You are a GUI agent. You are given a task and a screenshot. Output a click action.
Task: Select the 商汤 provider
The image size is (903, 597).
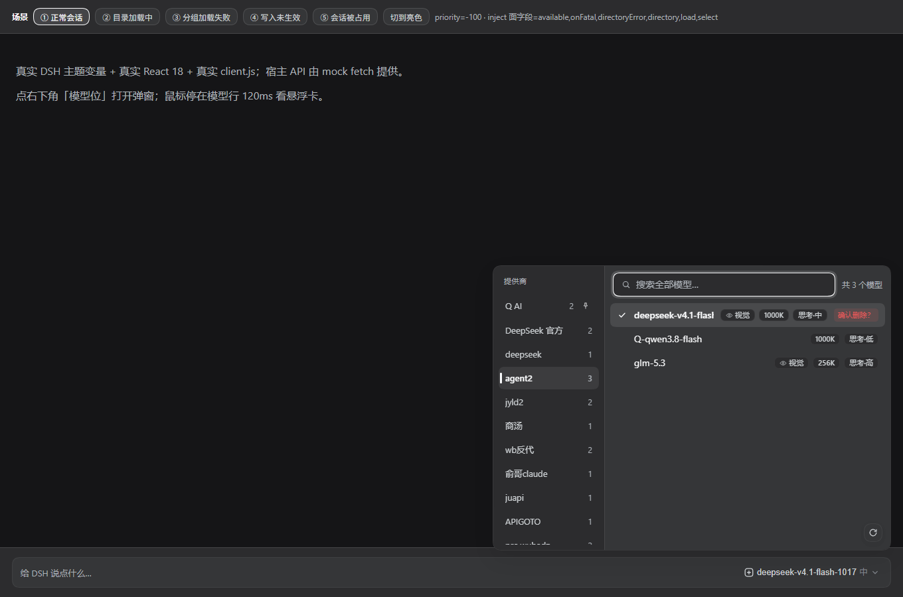[548, 426]
